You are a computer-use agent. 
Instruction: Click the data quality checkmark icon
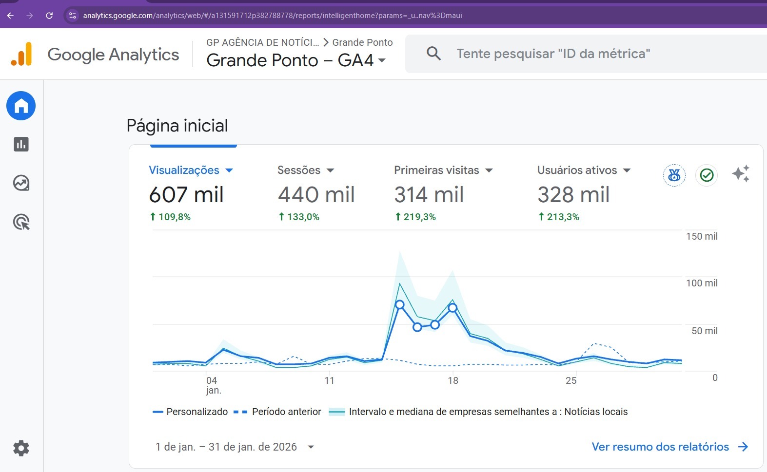pos(707,175)
